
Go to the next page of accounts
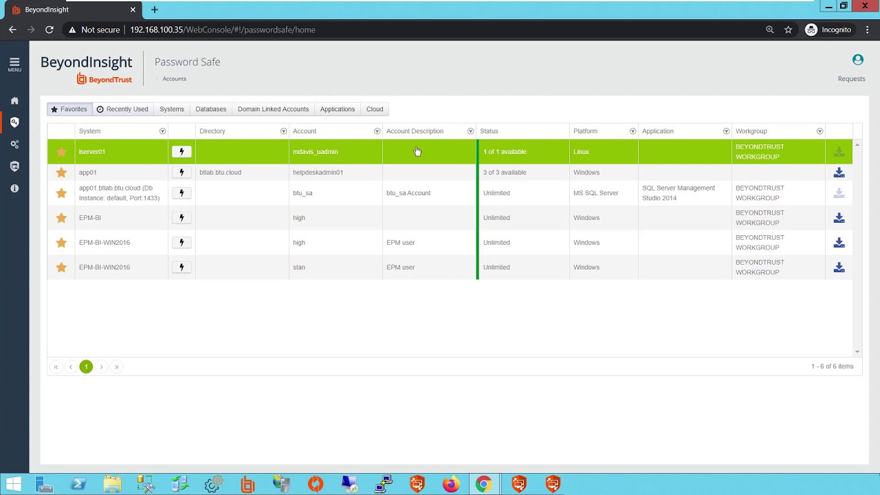click(x=101, y=367)
